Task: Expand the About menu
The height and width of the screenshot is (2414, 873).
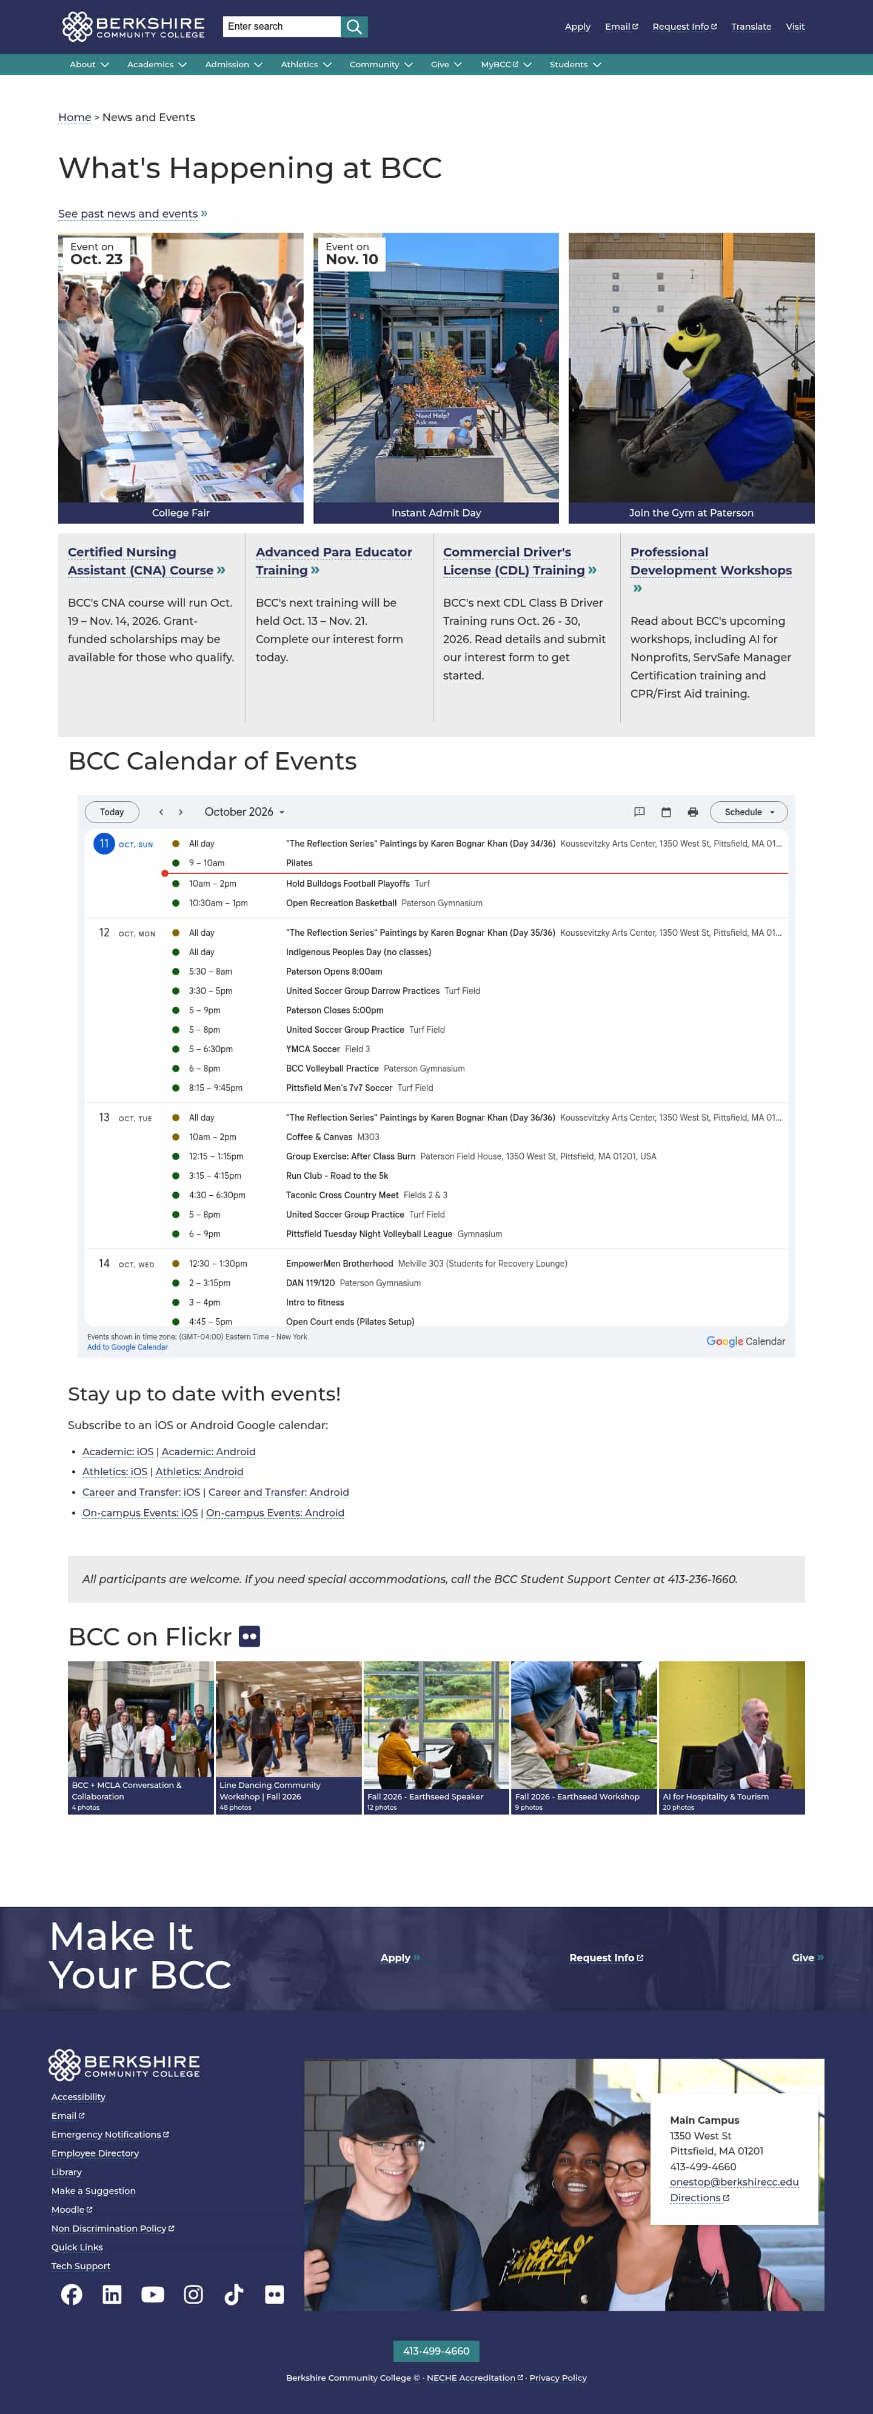Action: [x=89, y=65]
